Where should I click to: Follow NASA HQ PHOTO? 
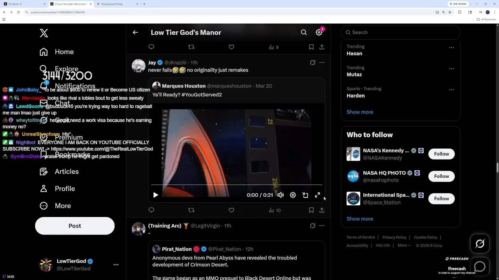tap(441, 177)
